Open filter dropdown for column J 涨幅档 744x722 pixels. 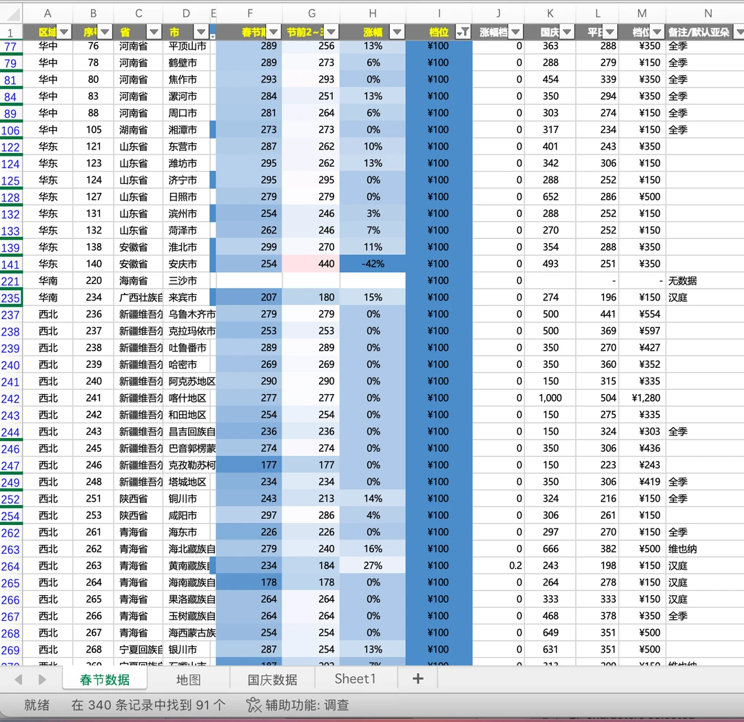[x=515, y=32]
